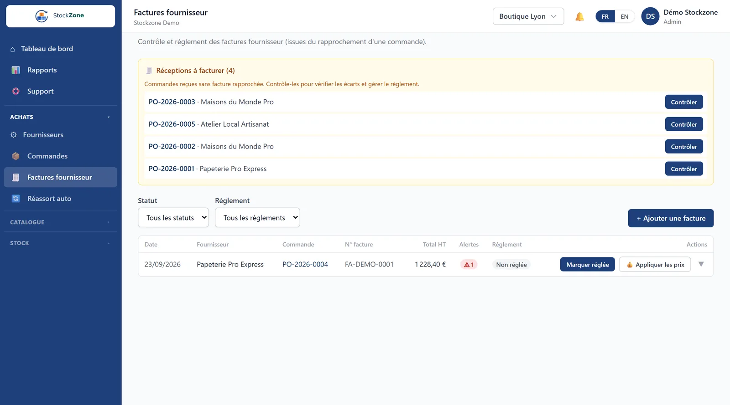Click the date 23/09/2026 cell
Image resolution: width=730 pixels, height=405 pixels.
pyautogui.click(x=162, y=264)
